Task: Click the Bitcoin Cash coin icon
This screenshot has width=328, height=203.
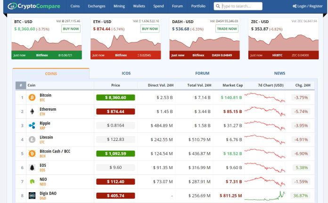Action: 32,154
